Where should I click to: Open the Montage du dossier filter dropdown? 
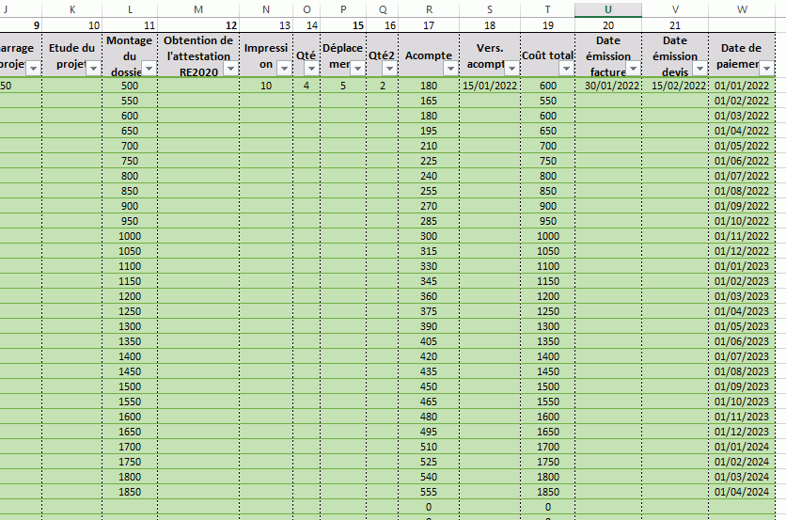click(149, 69)
